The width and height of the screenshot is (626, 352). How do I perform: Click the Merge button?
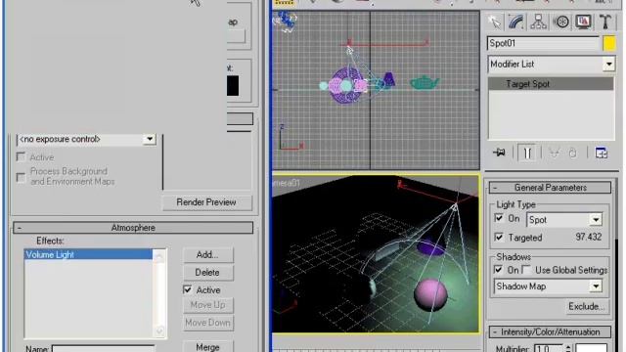207,347
